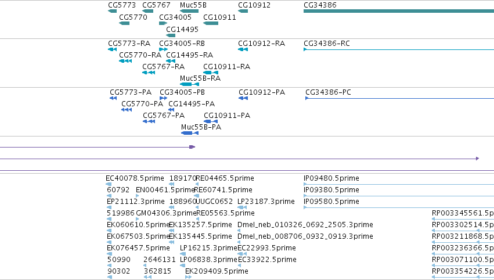494x280 pixels.
Task: Click Dmel_neb_008706_0932_0919.3prime
Action: 305,236
